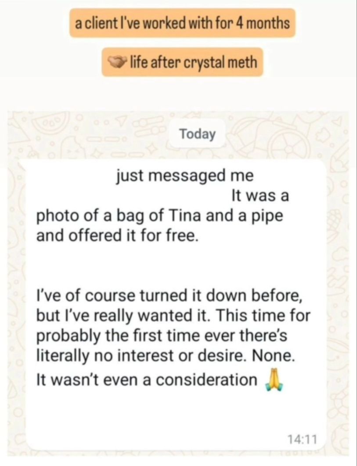Click the handshake emoji in the caption
The height and width of the screenshot is (466, 357).
117,62
